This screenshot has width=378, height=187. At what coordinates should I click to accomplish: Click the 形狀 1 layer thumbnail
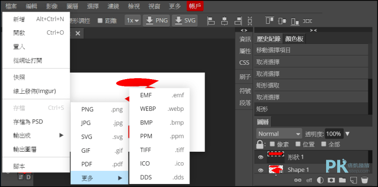click(276, 157)
